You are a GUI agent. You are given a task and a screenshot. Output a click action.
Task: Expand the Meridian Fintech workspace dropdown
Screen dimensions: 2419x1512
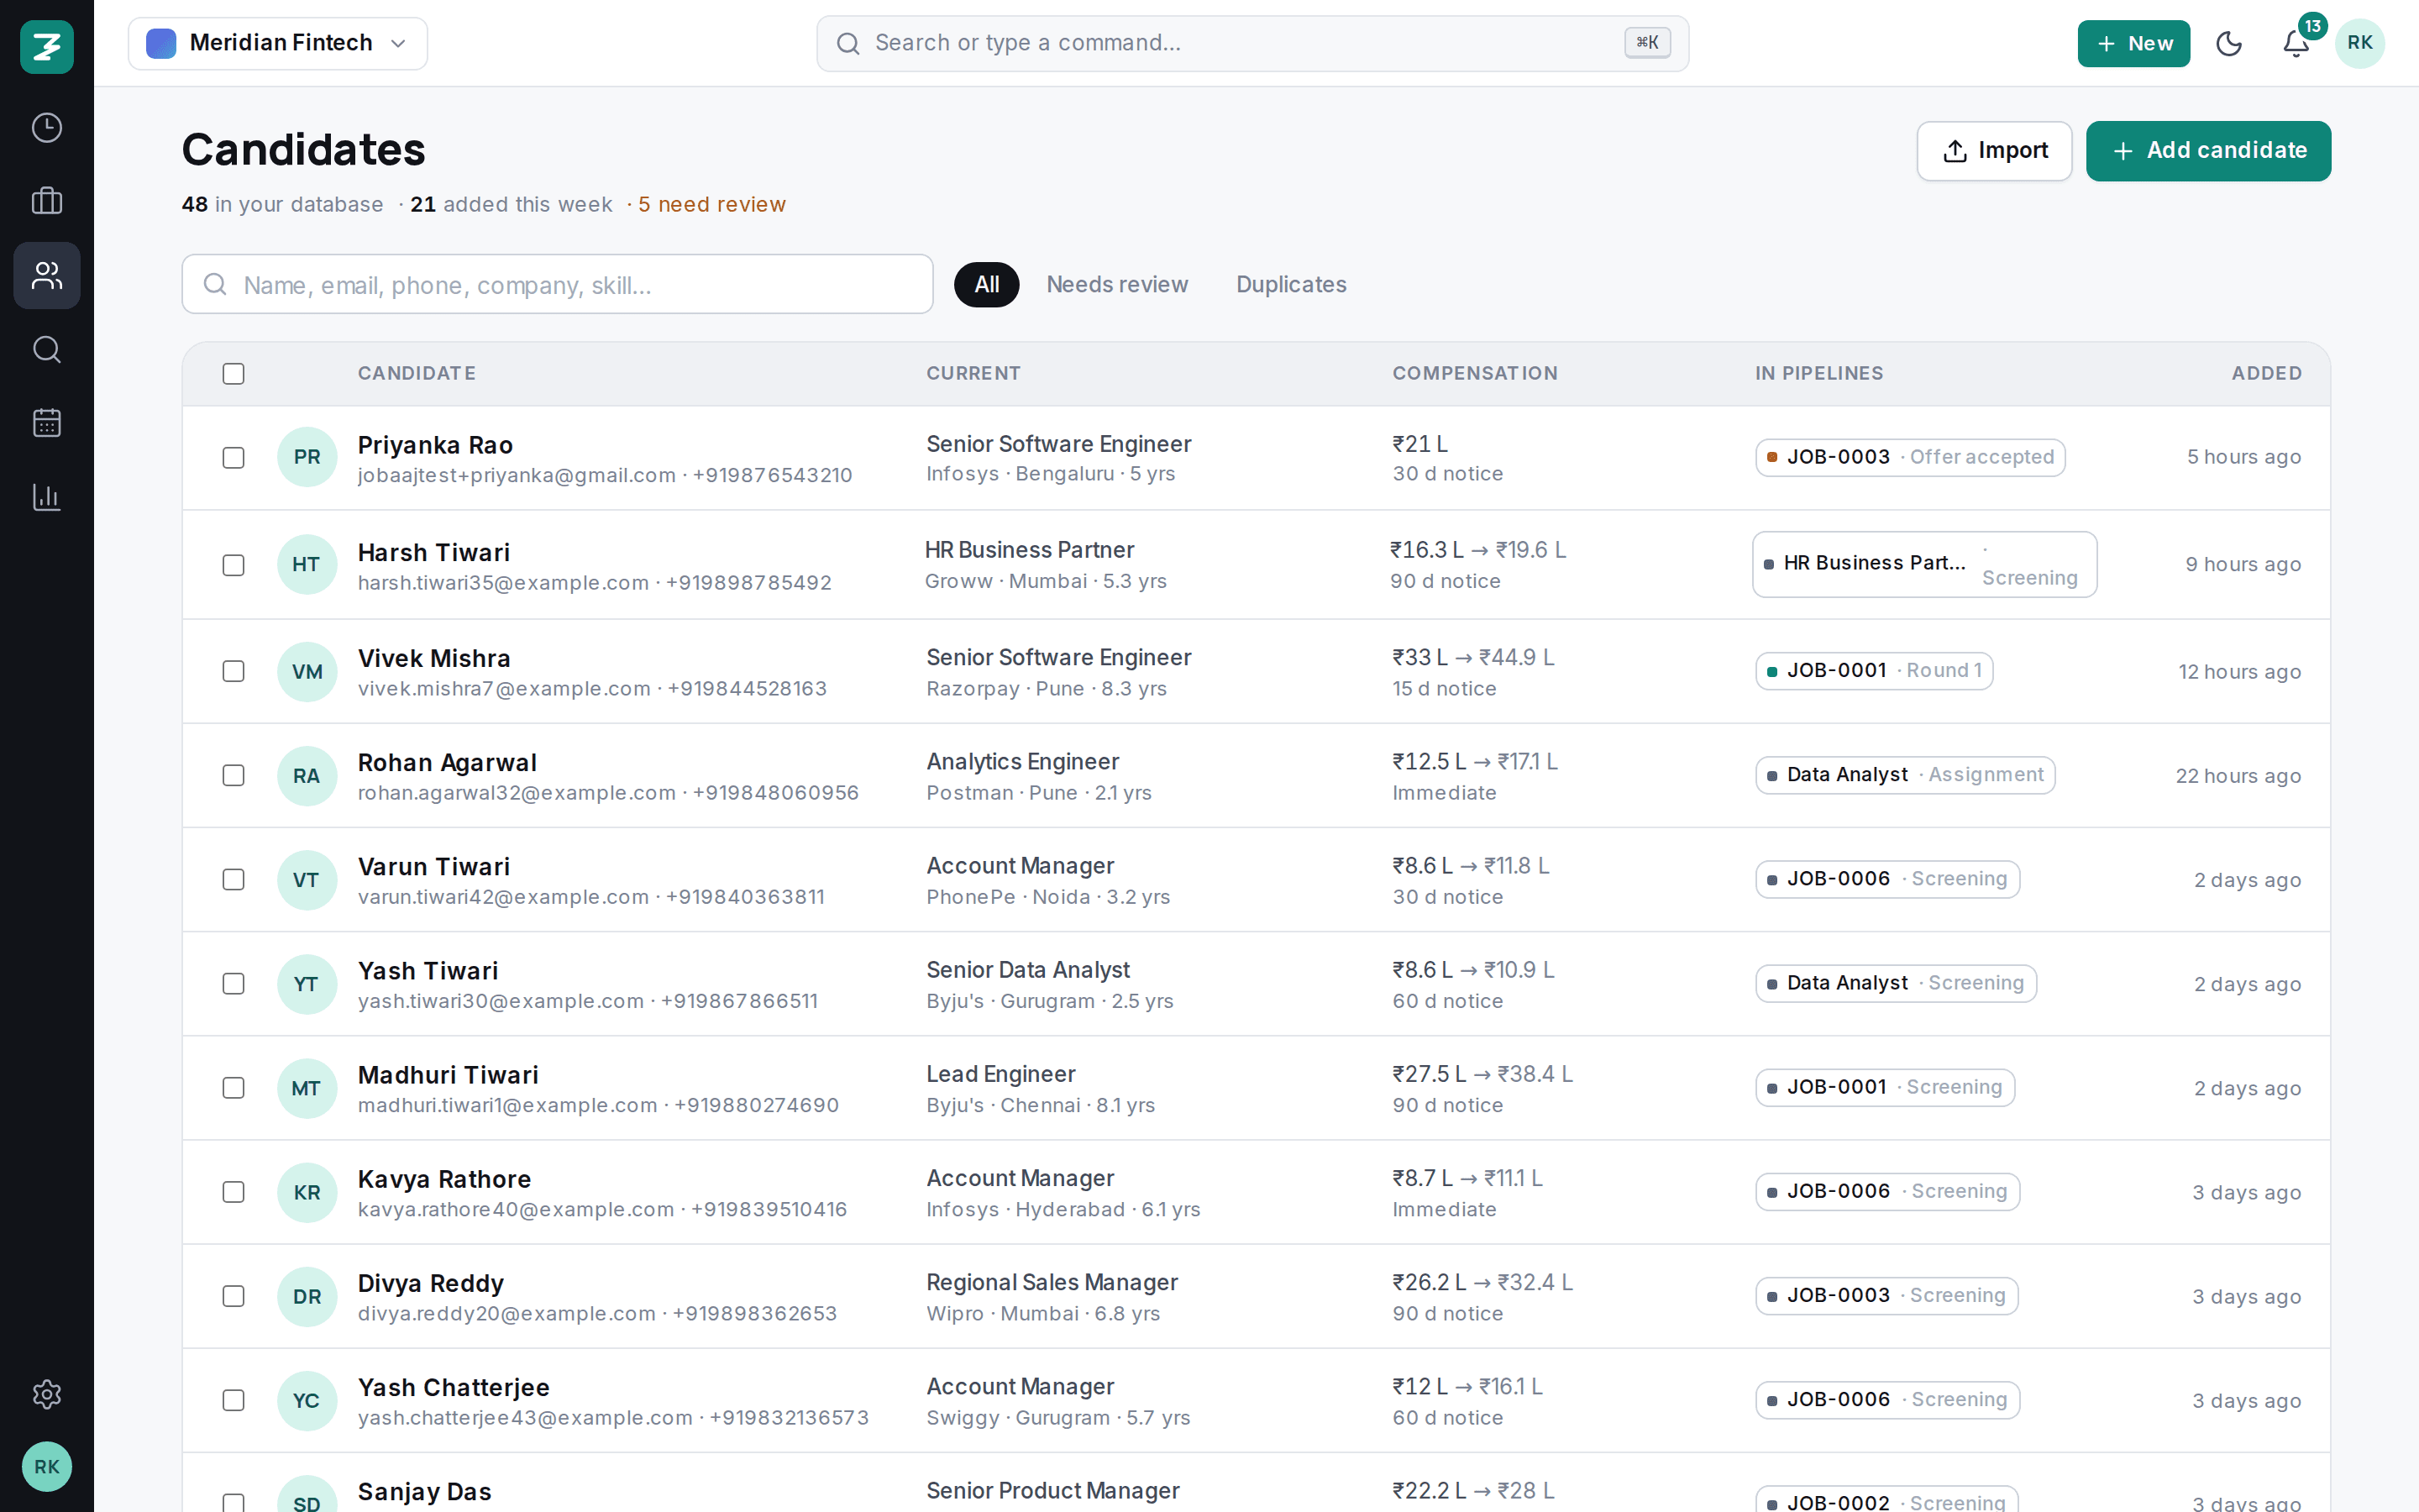tap(278, 43)
